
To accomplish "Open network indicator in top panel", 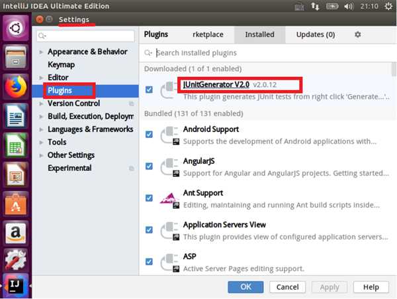I will 315,6.
